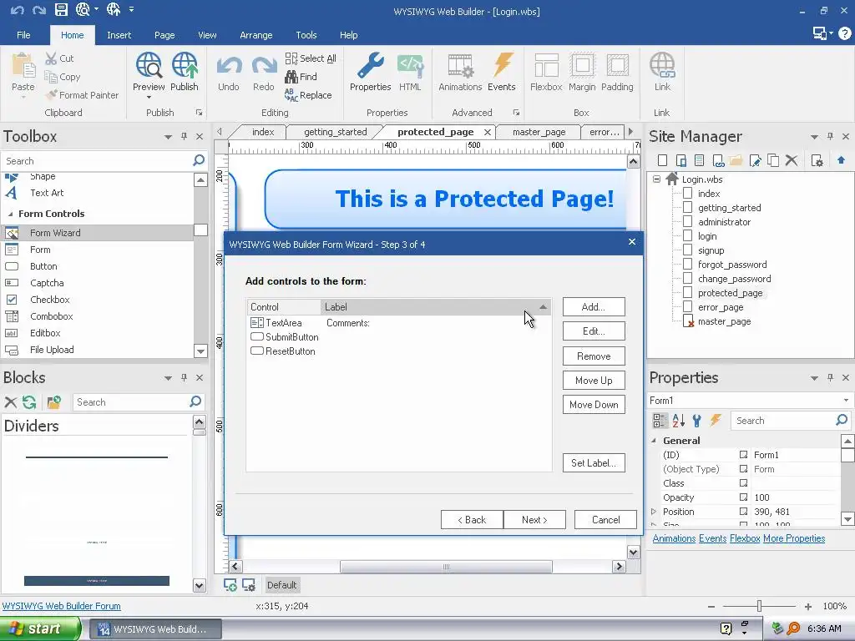
Task: Click the Redo arrow in Editing group
Action: 264,67
